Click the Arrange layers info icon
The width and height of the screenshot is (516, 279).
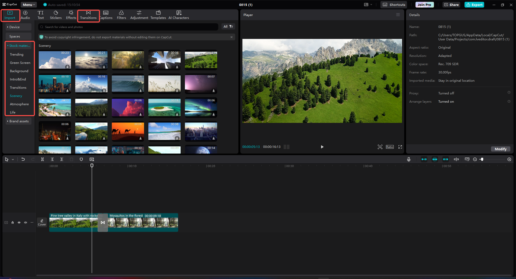509,101
